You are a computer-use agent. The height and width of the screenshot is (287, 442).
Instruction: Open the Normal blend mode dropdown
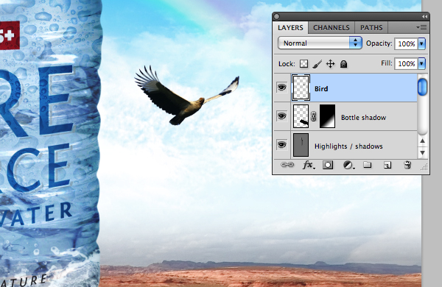(x=320, y=43)
